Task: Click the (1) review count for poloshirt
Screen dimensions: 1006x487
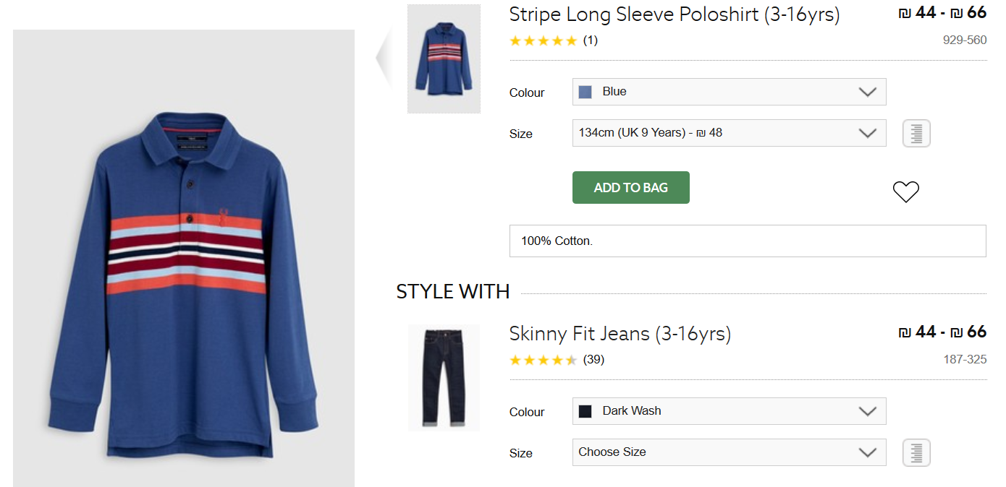Action: [591, 40]
